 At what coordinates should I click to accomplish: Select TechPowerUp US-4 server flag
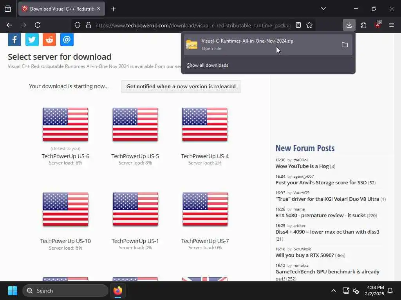(x=205, y=124)
